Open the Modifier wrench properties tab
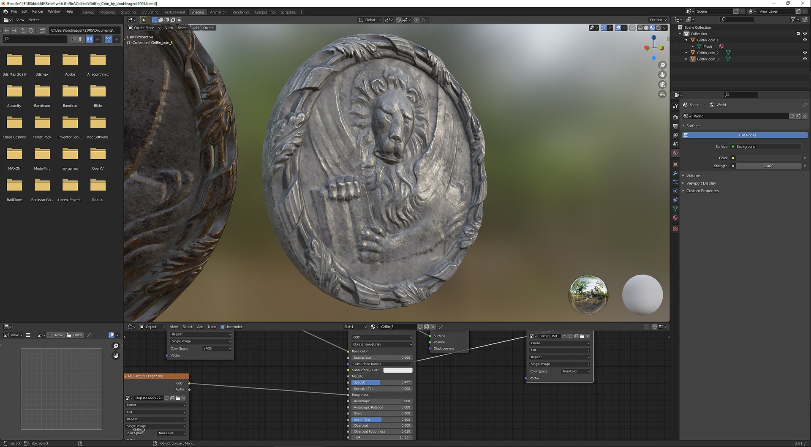The width and height of the screenshot is (811, 447). (x=675, y=173)
